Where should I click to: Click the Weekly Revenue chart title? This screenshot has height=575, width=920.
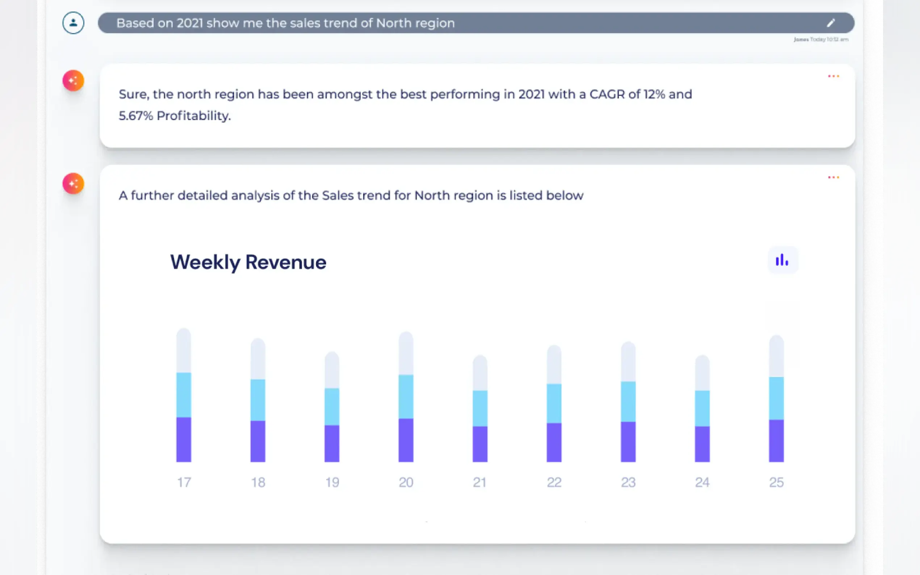click(x=248, y=263)
